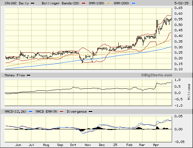Click the 0.20 price axis label
This screenshot has height=148, width=193.
[x=178, y=58]
